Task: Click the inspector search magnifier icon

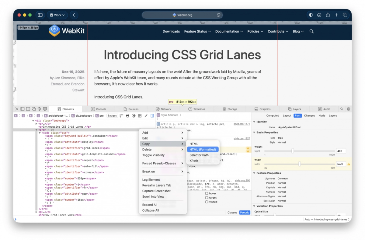Action: (342, 109)
